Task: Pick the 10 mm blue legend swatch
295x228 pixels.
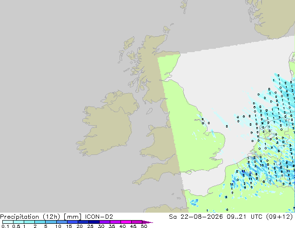Action: click(61, 222)
